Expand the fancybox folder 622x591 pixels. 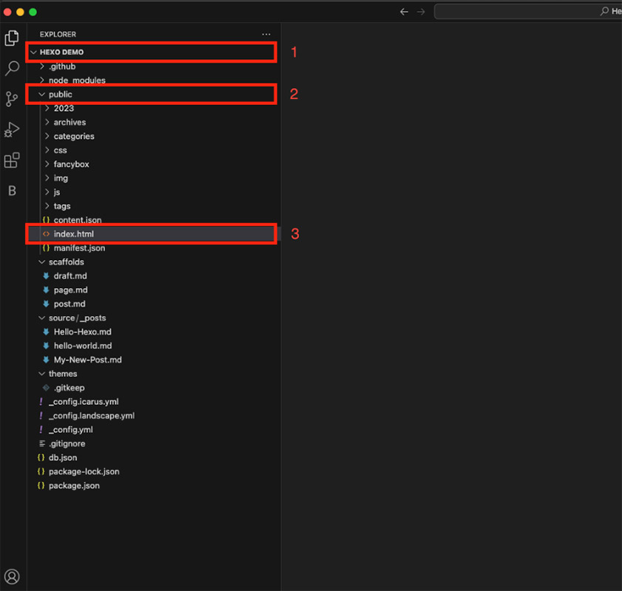tap(154, 164)
